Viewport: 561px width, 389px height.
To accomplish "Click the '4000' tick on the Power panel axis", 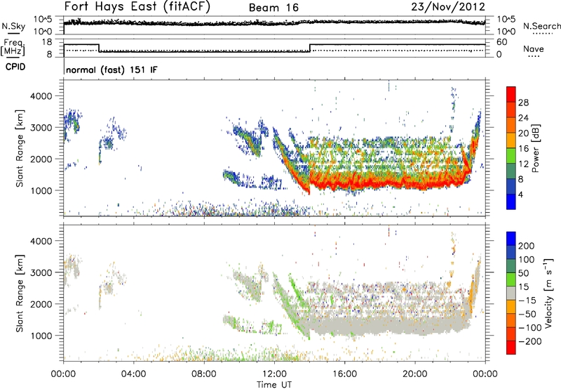I will click(41, 96).
